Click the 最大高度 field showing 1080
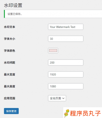The width and height of the screenshot is (102, 118). [66, 86]
